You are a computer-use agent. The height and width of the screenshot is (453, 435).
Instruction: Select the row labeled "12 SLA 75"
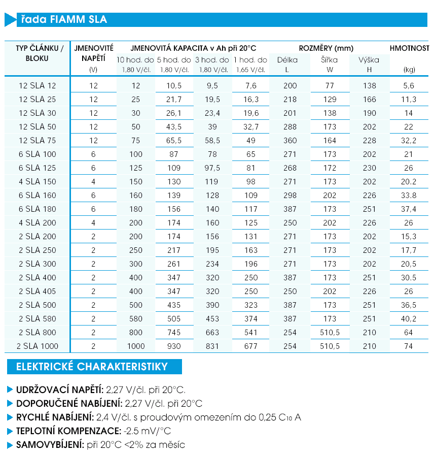(x=37, y=140)
